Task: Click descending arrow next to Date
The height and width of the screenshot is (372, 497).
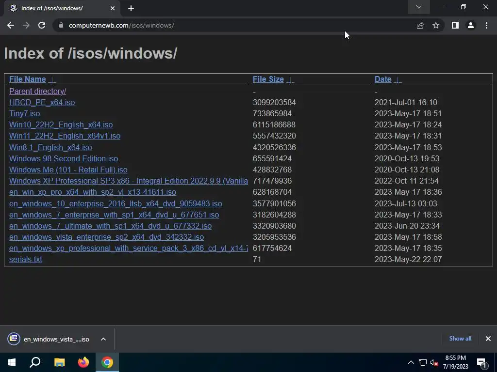Action: coord(398,80)
